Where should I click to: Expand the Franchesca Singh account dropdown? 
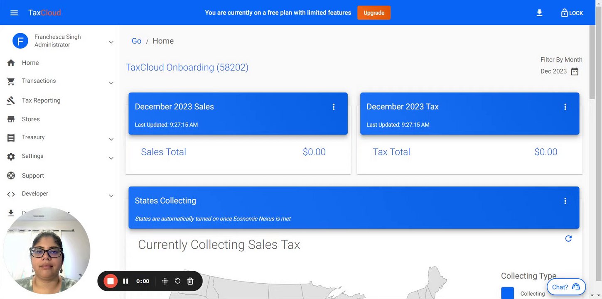(x=111, y=42)
